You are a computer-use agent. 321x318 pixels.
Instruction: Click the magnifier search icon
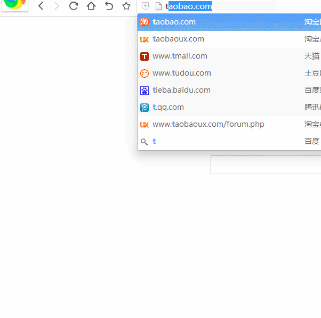pos(144,142)
